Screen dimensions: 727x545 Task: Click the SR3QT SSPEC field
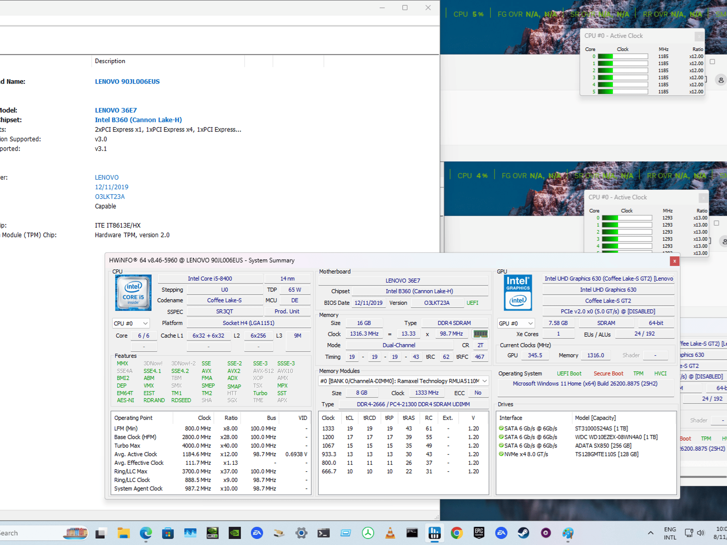pos(224,312)
